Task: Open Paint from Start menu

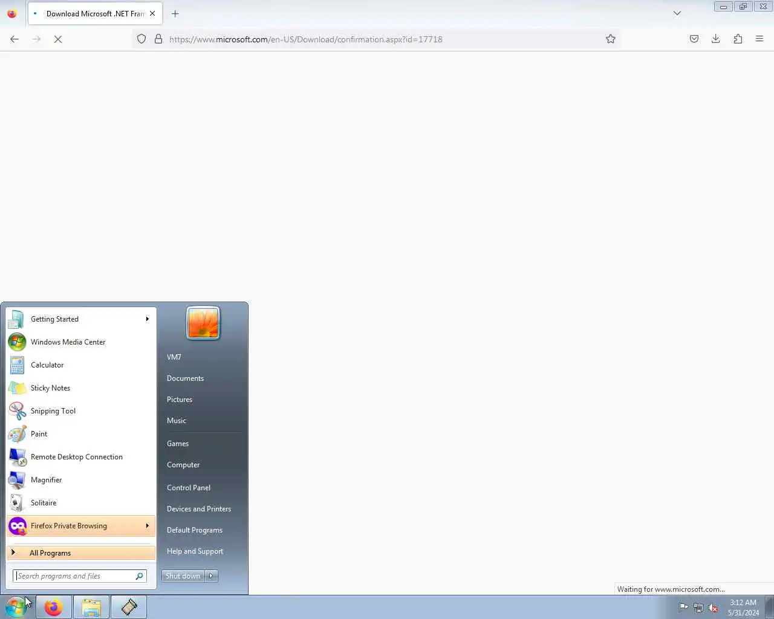Action: (81, 434)
